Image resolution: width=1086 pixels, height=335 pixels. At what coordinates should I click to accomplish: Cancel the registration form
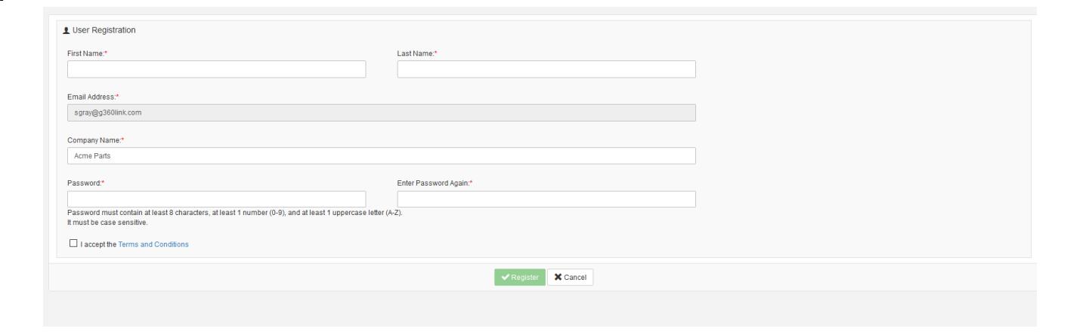point(570,278)
